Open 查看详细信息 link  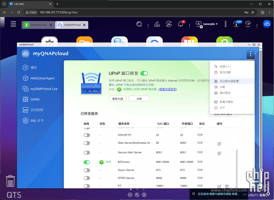[167, 89]
